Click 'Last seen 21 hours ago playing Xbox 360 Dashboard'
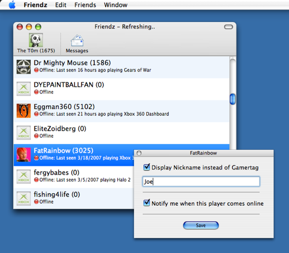This screenshot has width=289, height=253. click(112, 114)
